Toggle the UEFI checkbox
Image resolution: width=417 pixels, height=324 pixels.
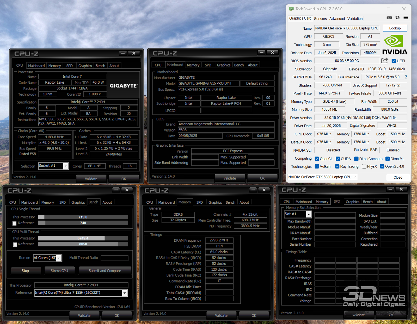(x=394, y=61)
